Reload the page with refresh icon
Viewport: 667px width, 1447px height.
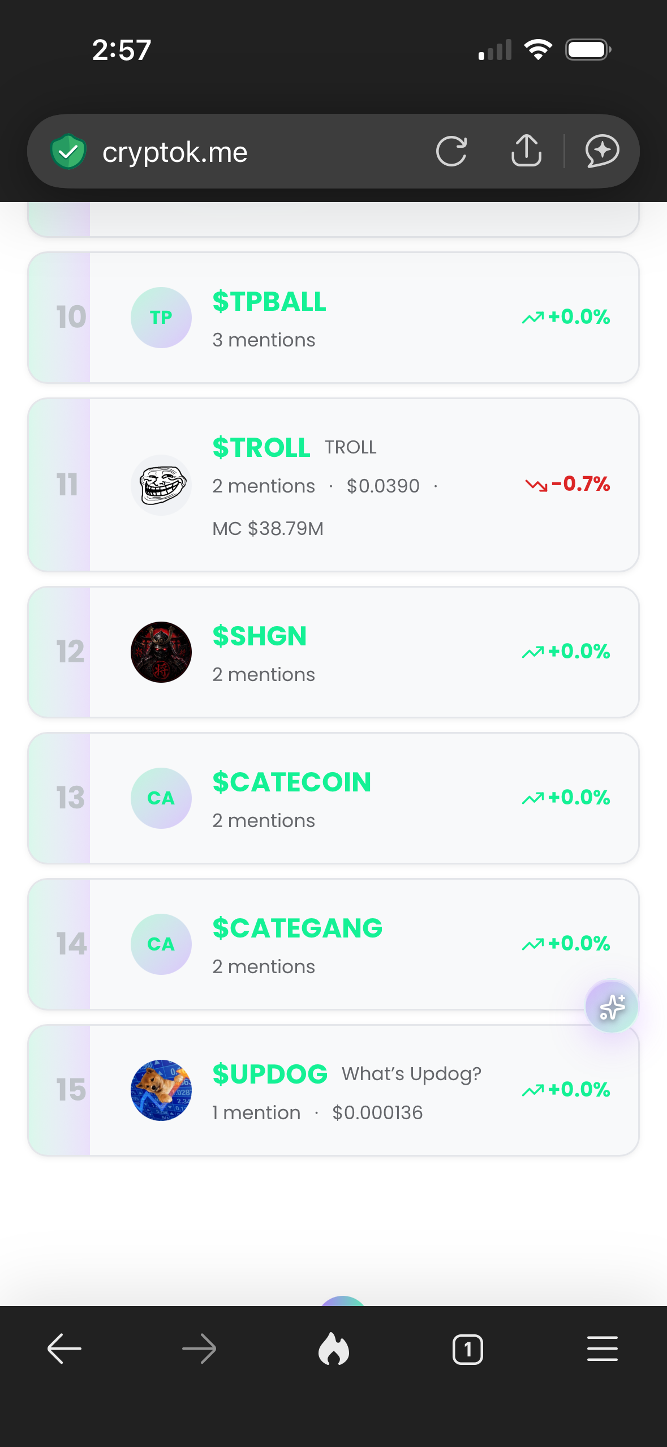click(451, 151)
